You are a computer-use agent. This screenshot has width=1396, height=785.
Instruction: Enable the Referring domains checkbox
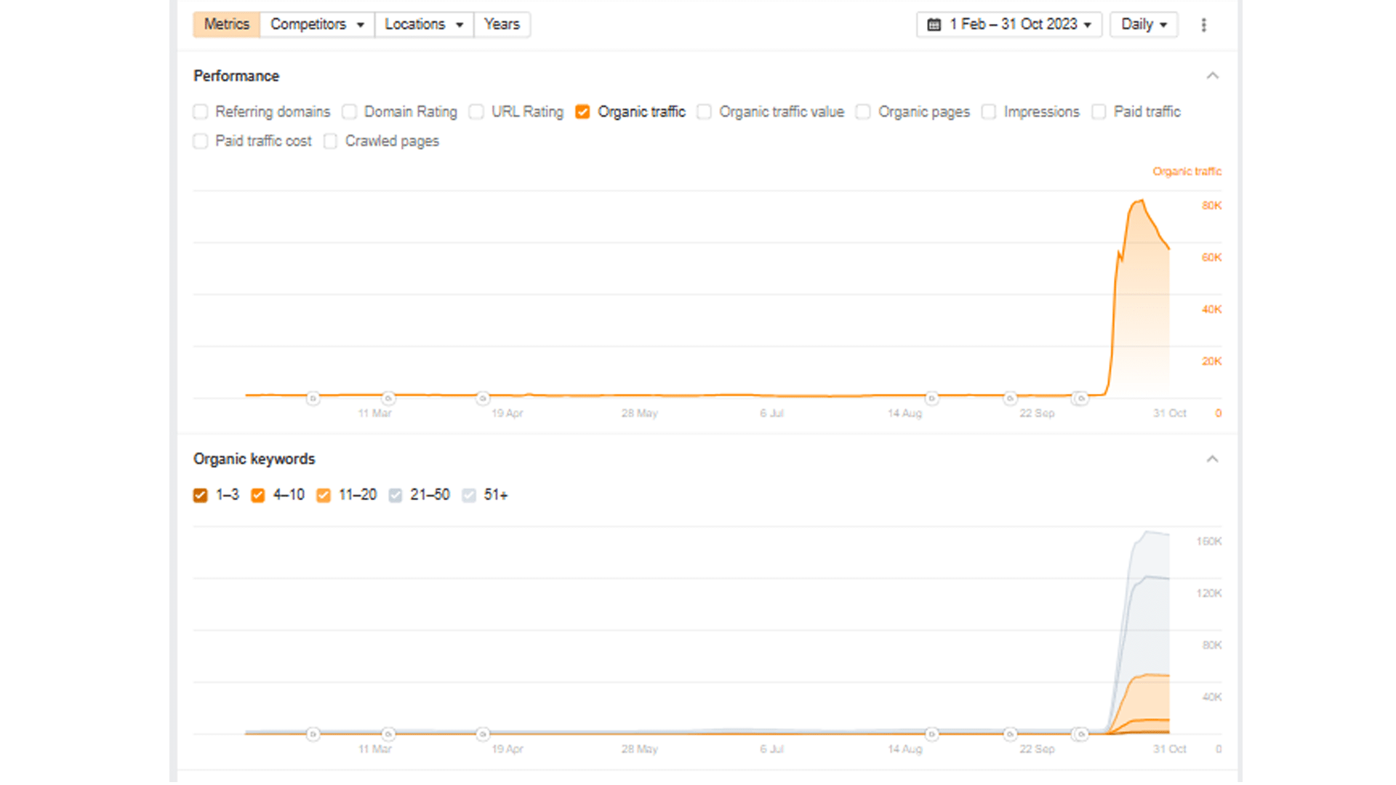tap(201, 112)
